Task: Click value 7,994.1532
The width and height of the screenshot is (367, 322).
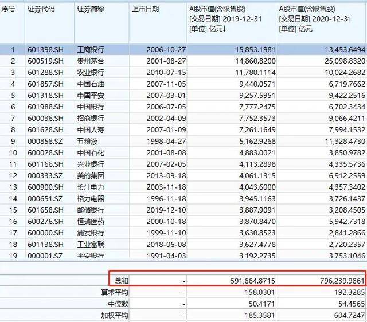Action: pos(347,130)
